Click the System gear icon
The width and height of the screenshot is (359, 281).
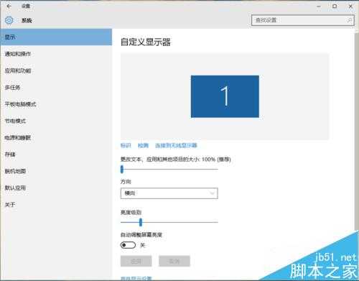pos(9,20)
